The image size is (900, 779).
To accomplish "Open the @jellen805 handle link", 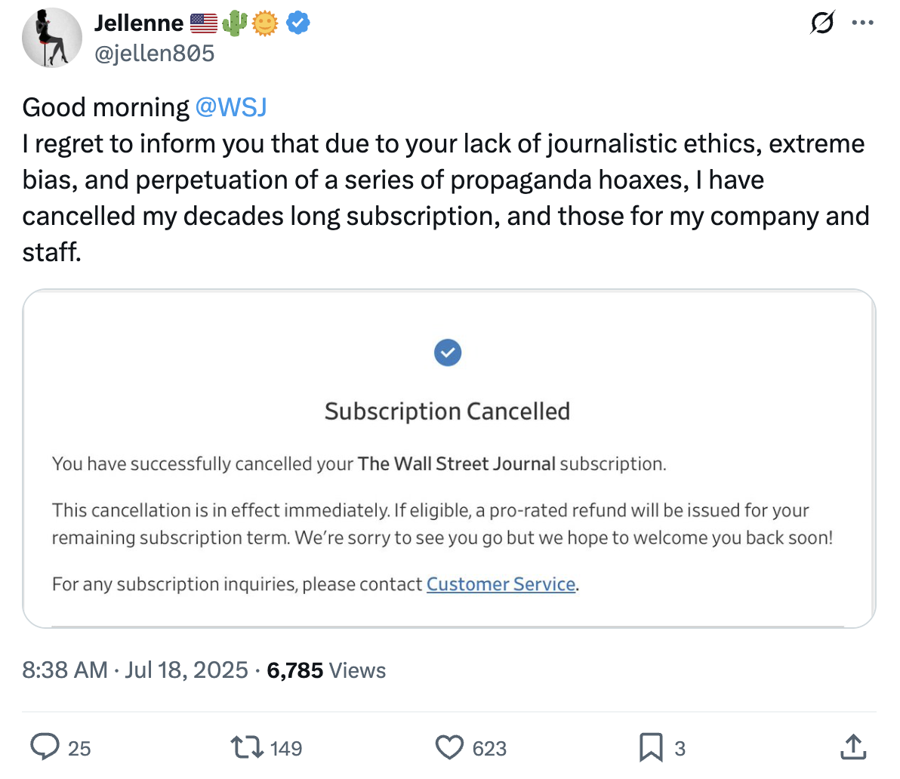I will (x=154, y=54).
